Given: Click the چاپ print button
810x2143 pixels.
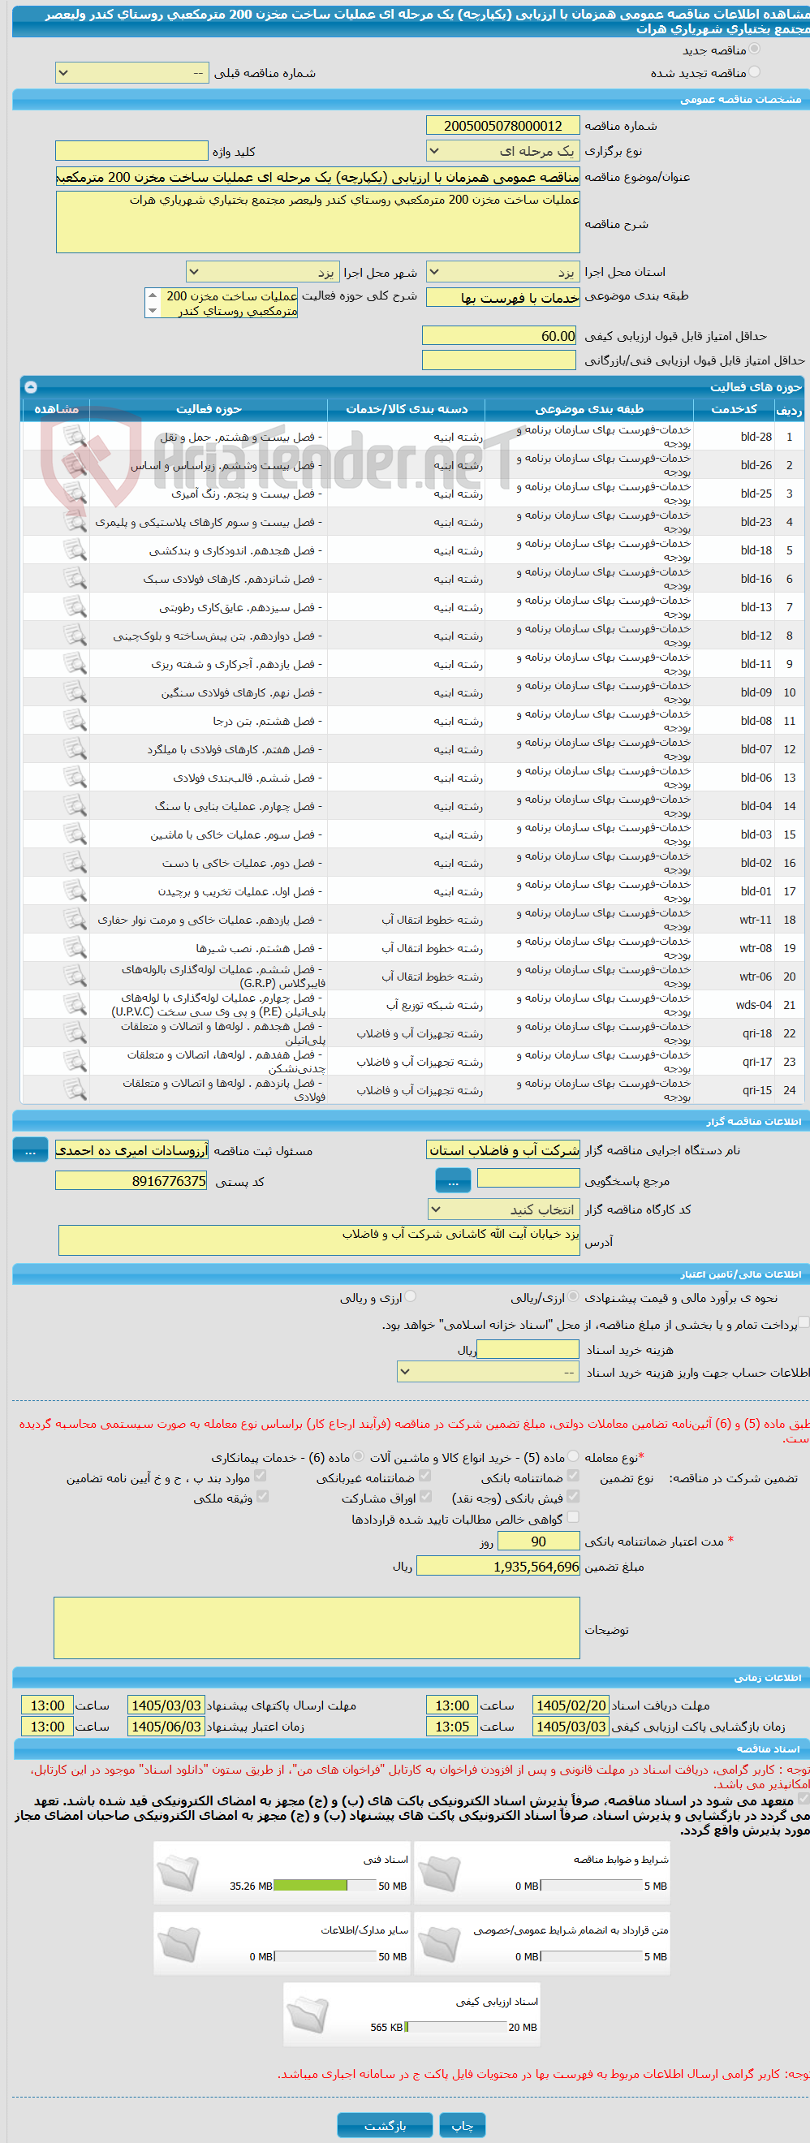Looking at the screenshot, I should pyautogui.click(x=462, y=2124).
